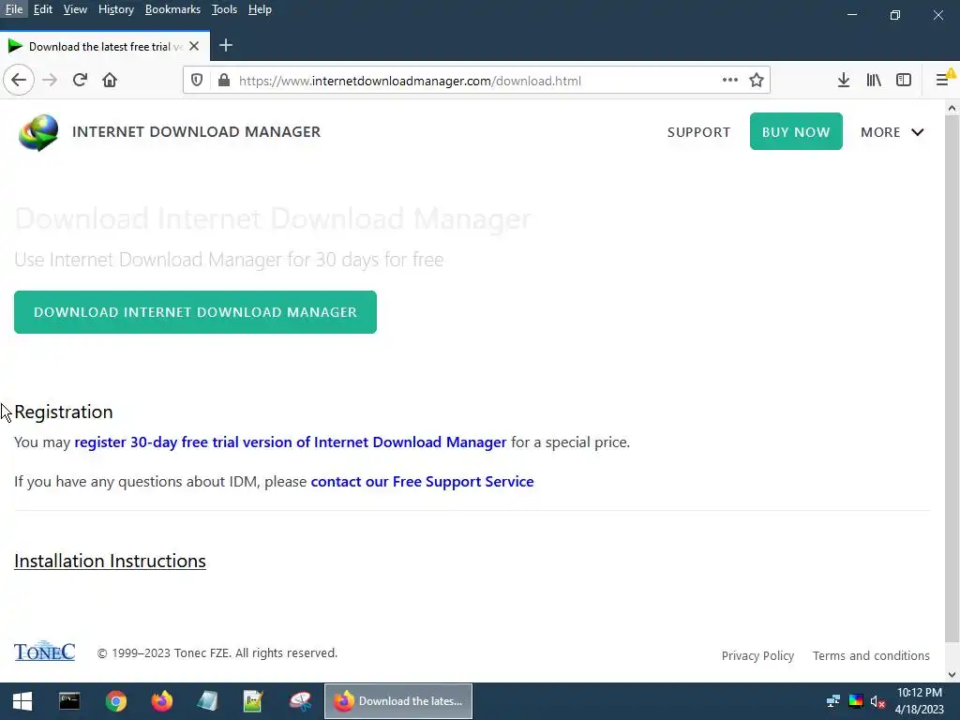This screenshot has height=720, width=960.
Task: Click the IDM globe logo
Action: [x=37, y=132]
